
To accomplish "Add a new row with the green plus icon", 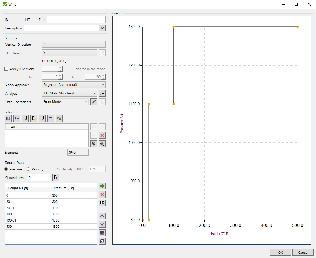I will (102, 186).
